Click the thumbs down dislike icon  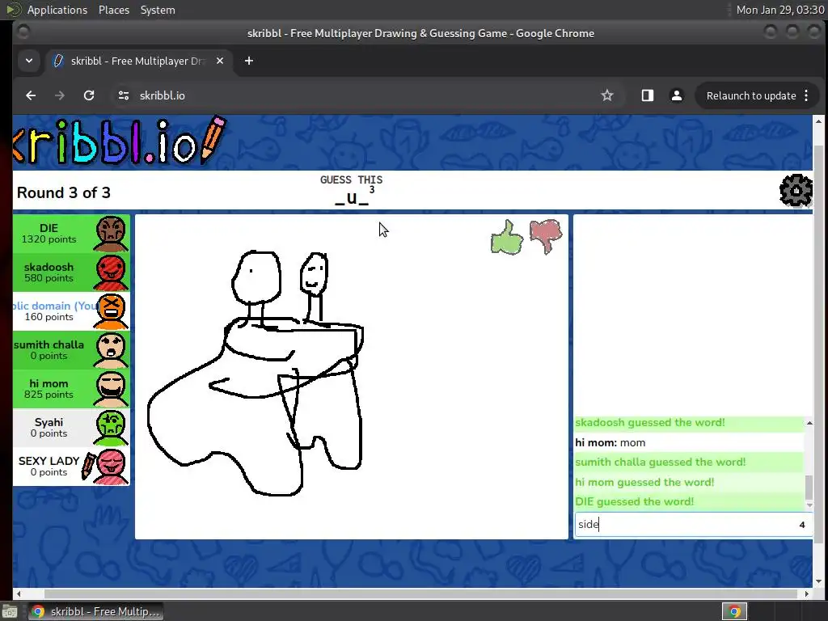click(x=546, y=237)
